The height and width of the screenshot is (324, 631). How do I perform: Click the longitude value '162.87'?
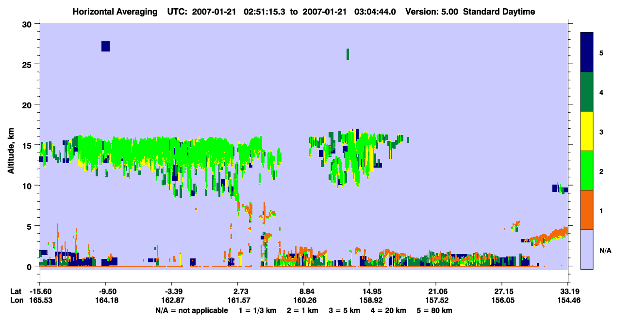coord(172,300)
